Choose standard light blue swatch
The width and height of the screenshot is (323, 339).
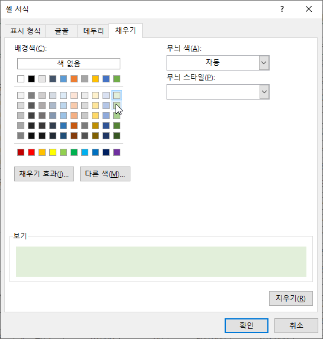(85, 152)
